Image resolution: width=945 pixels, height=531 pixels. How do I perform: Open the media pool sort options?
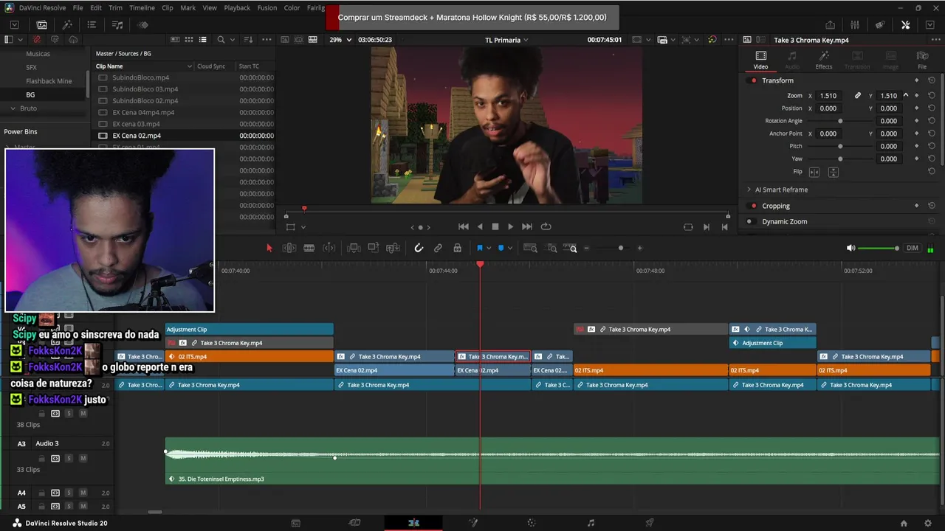coord(248,39)
